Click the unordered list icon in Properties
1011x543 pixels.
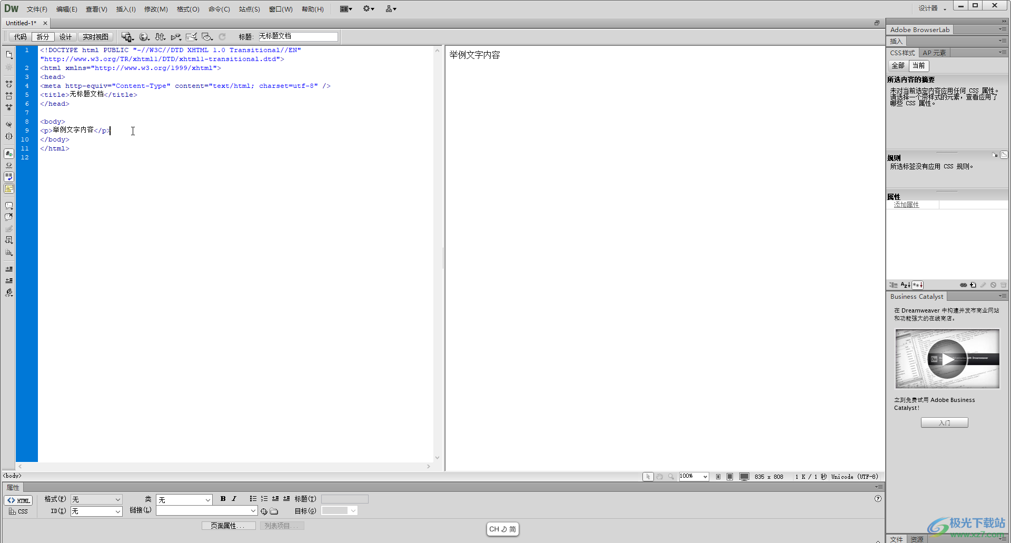tap(253, 499)
